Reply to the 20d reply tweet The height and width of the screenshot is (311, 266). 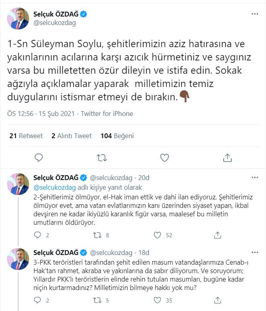click(x=38, y=235)
